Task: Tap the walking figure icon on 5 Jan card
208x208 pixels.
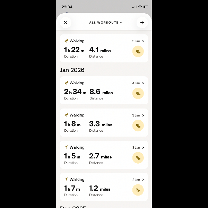Action: (66, 41)
